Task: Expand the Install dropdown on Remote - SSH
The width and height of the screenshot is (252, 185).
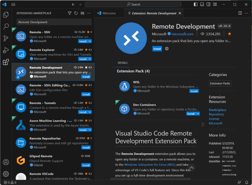Action: click(x=89, y=41)
